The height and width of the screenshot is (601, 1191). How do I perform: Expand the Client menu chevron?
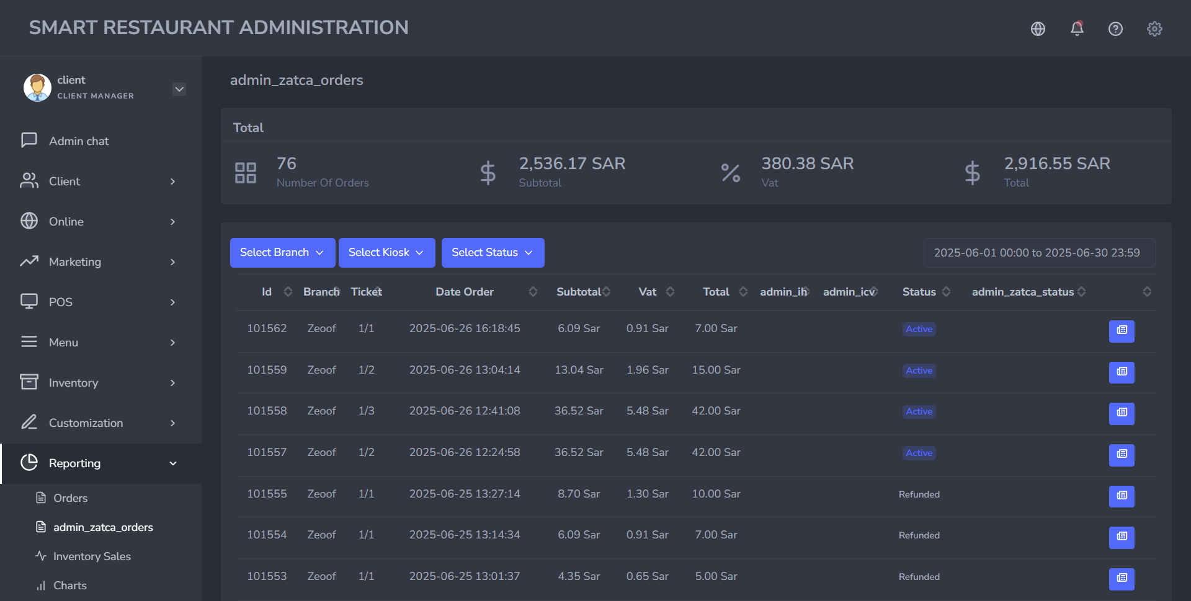point(172,182)
